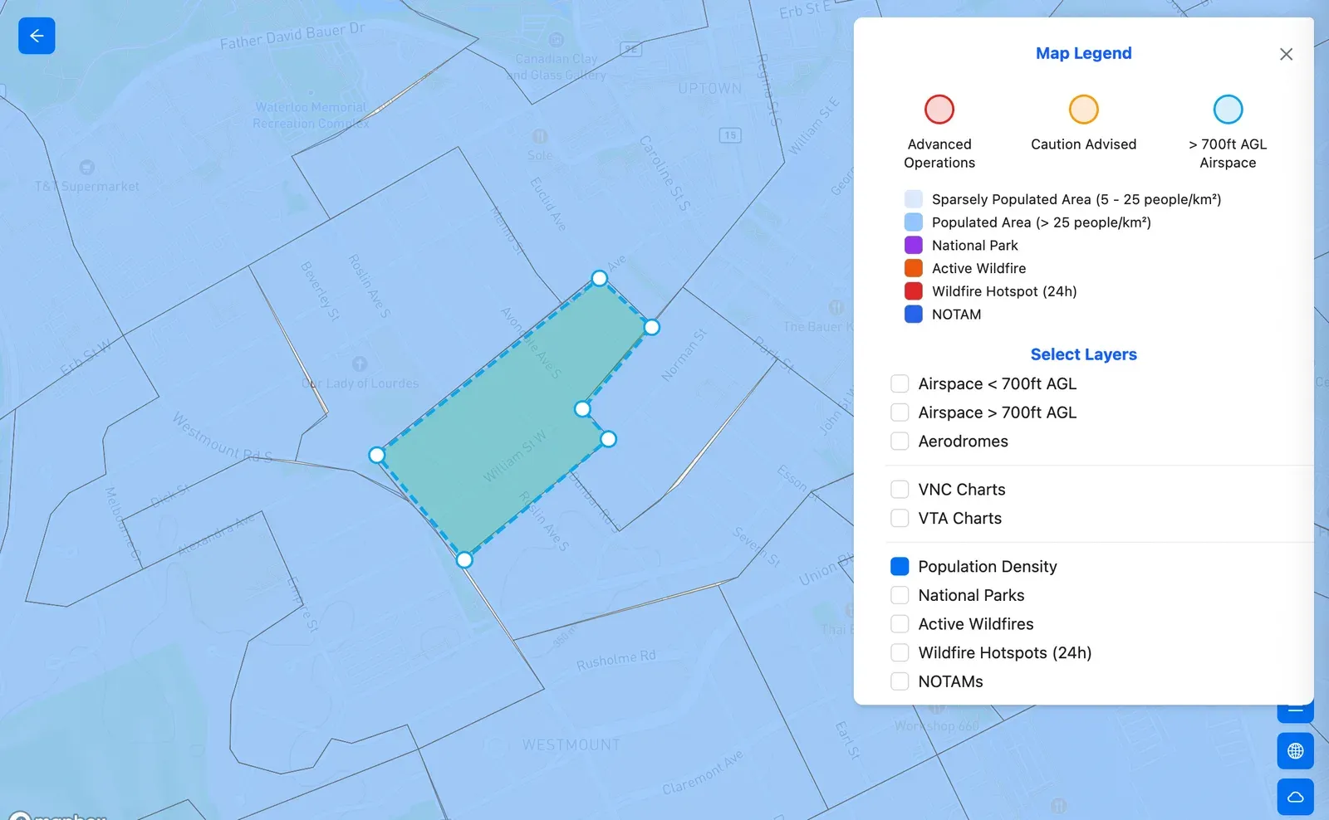This screenshot has width=1329, height=820.
Task: Click the WESTMOUNT district label
Action: 571,744
